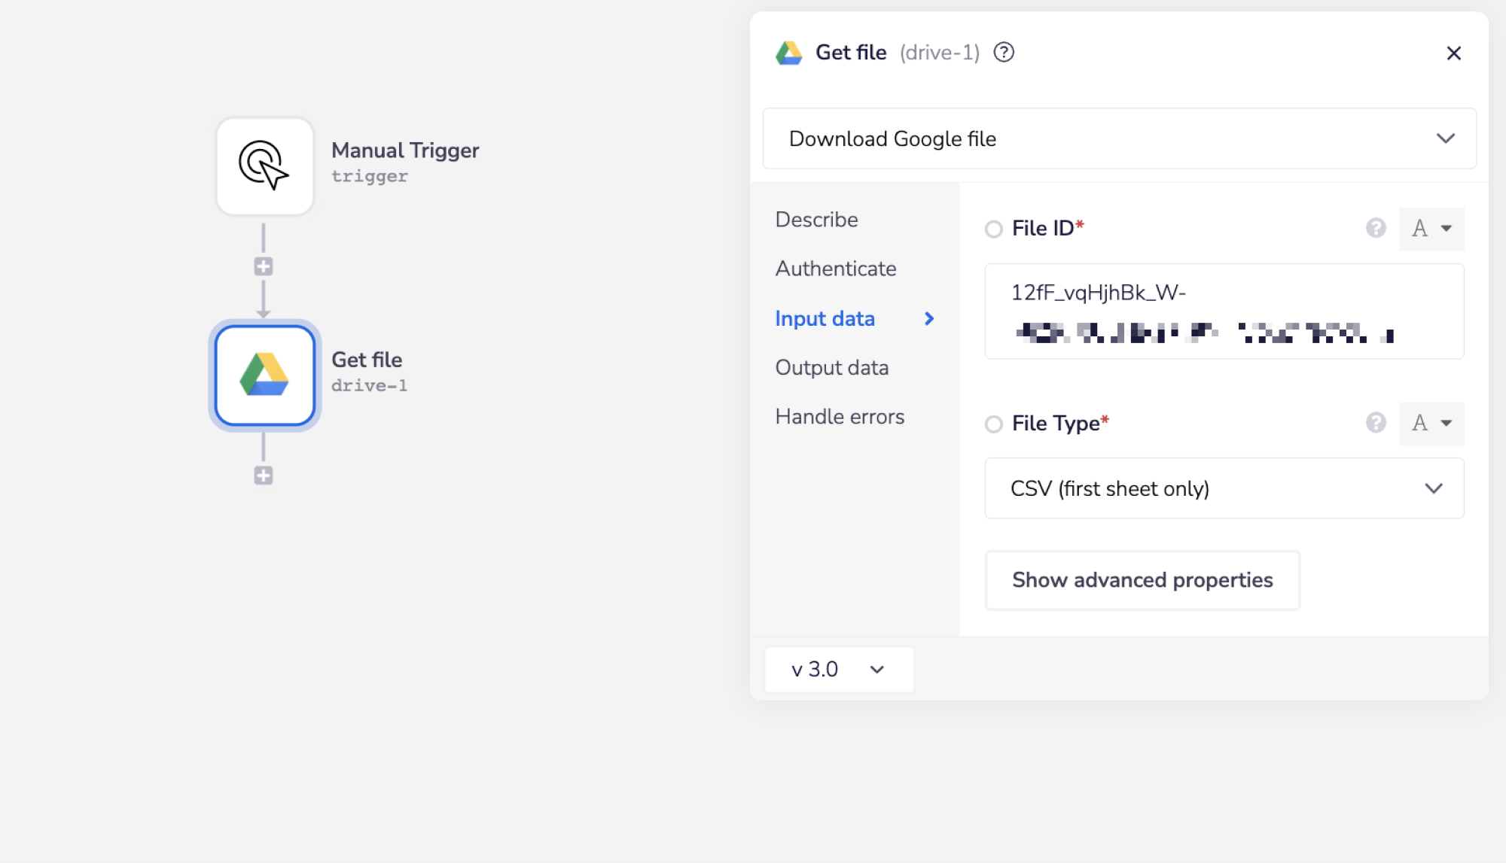Image resolution: width=1506 pixels, height=863 pixels.
Task: Open help icon next to Get file title
Action: (x=1004, y=53)
